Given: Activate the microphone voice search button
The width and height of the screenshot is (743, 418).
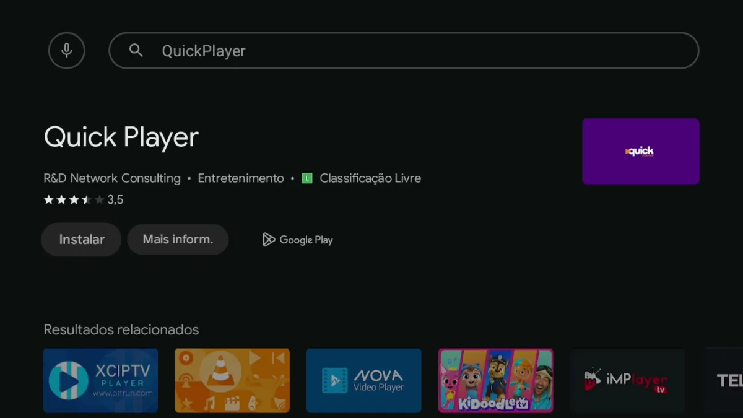Looking at the screenshot, I should pos(67,50).
